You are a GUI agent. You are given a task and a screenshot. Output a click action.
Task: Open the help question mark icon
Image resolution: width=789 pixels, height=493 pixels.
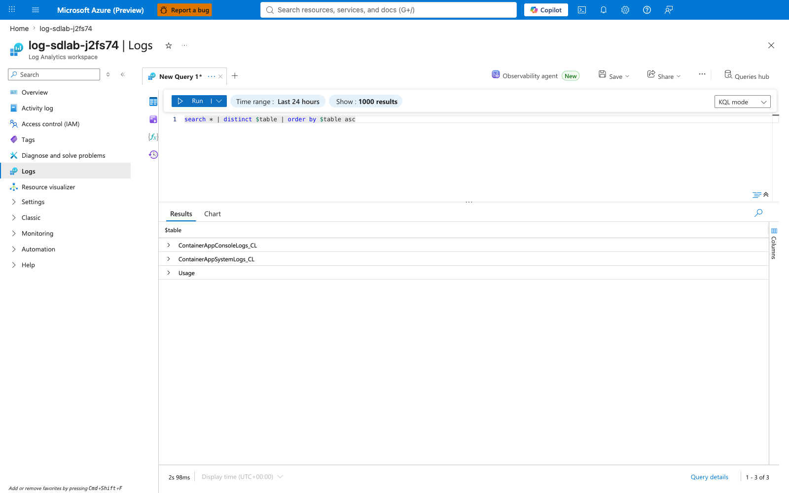click(647, 10)
